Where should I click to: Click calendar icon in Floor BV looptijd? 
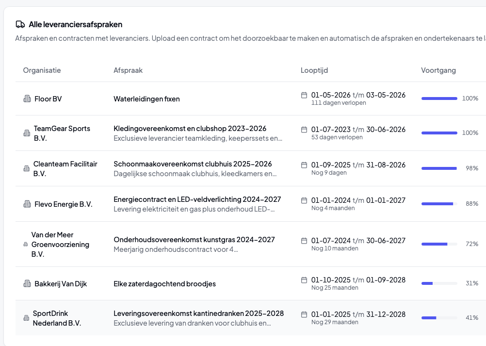tap(304, 95)
